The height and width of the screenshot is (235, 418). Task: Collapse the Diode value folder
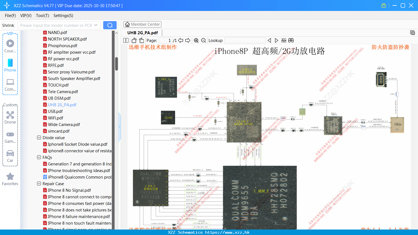[x=39, y=137]
